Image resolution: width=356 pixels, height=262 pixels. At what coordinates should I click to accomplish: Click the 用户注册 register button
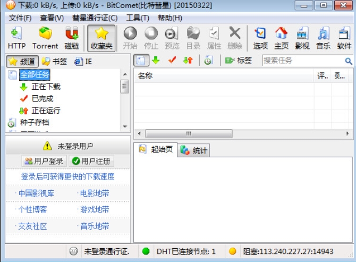91,161
